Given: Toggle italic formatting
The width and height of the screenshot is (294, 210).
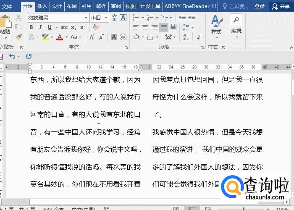Looking at the screenshot, I should [x=40, y=27].
